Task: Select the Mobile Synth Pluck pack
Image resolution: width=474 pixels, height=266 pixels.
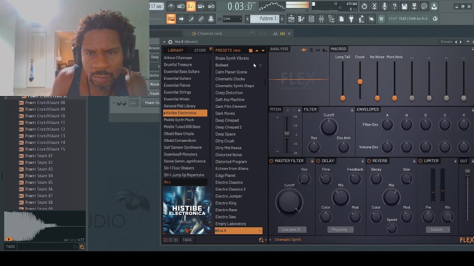Action: click(179, 120)
